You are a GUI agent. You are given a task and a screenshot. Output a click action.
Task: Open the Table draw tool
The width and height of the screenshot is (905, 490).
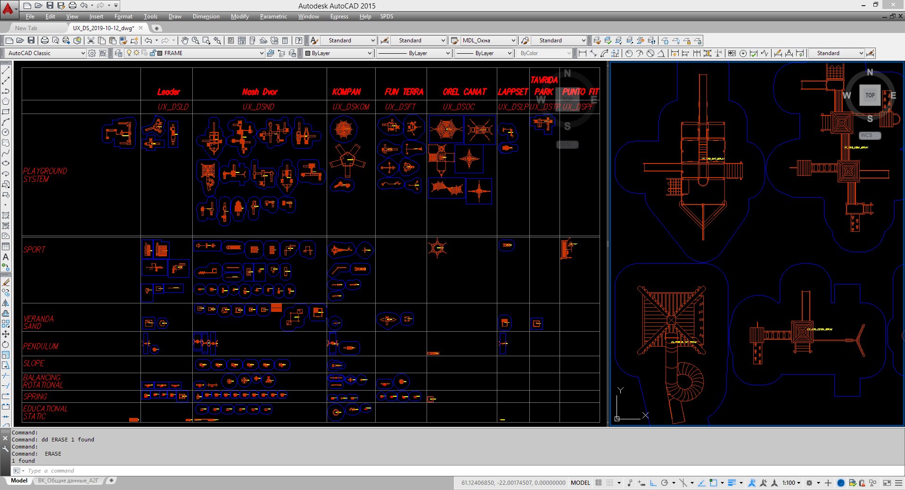pos(6,246)
